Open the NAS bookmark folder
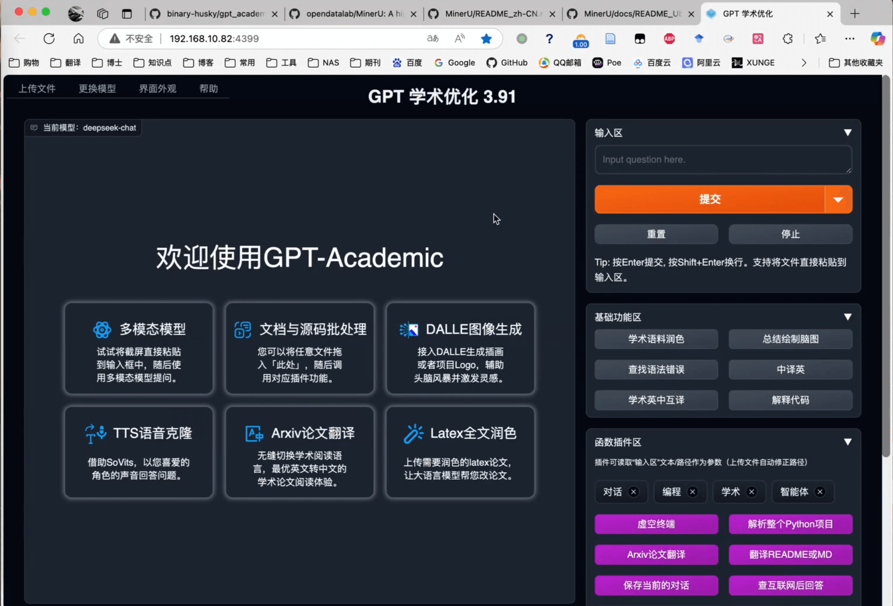 [323, 63]
